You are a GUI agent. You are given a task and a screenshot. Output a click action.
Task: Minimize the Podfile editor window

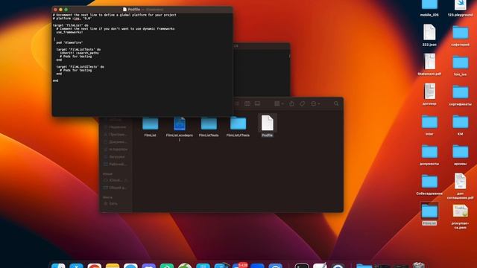tap(60, 10)
